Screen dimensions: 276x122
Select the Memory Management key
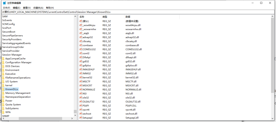18,93
